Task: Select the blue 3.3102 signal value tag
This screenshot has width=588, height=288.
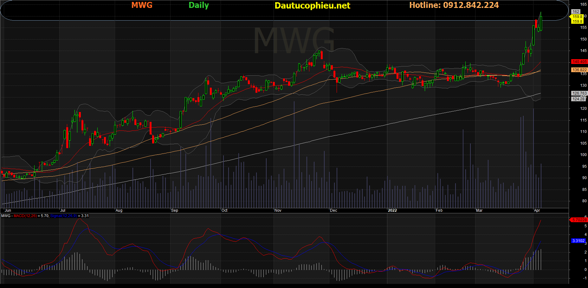Action: pos(578,241)
